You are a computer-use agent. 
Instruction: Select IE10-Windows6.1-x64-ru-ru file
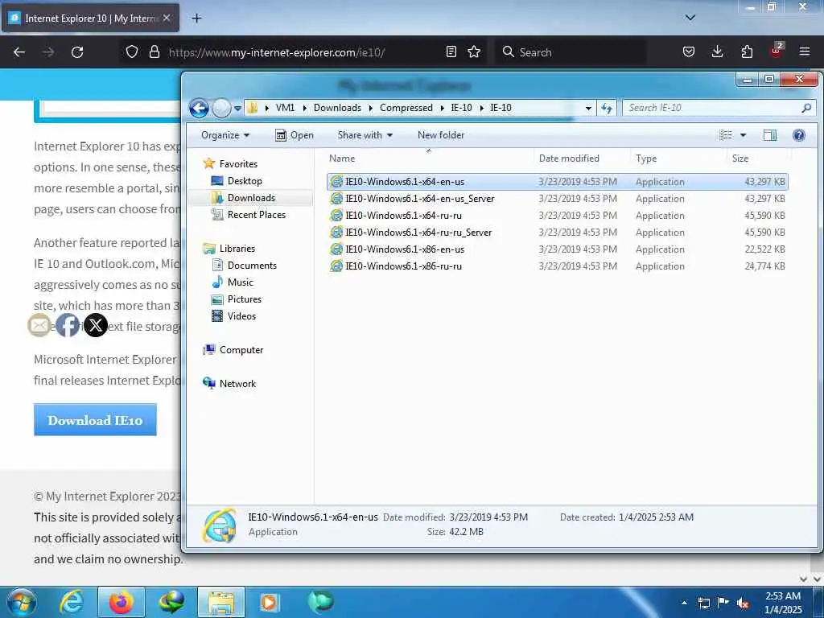coord(557,216)
